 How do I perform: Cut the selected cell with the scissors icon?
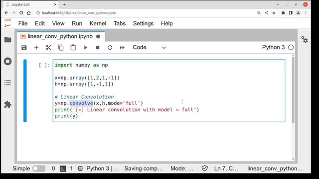[x=48, y=48]
